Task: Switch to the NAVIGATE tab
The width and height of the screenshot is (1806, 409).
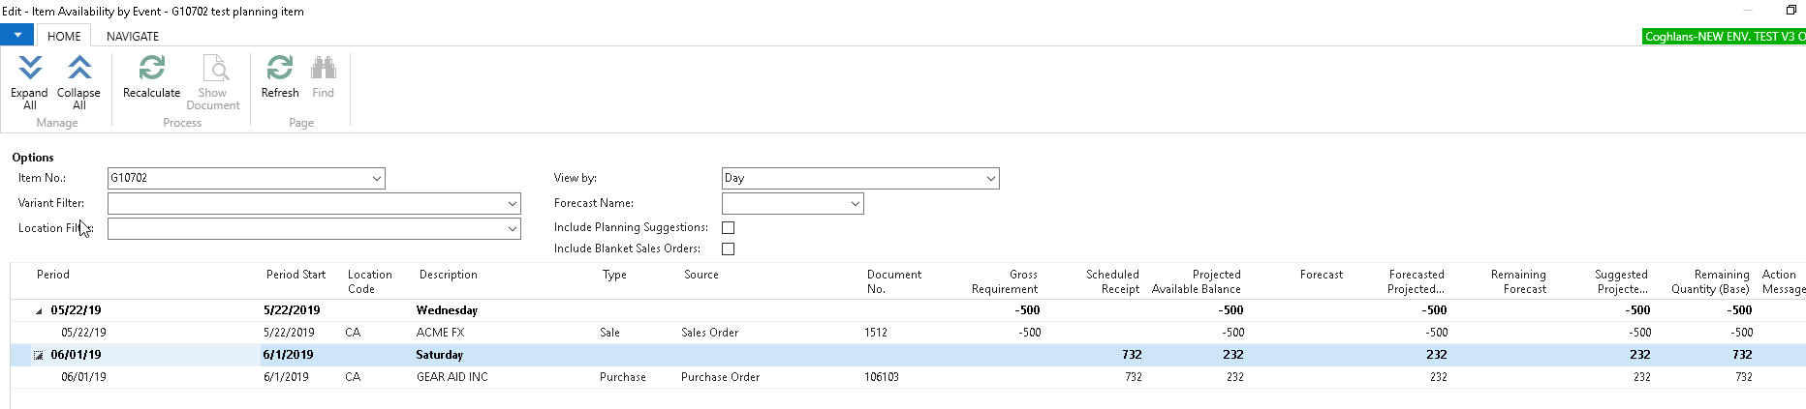Action: click(133, 37)
